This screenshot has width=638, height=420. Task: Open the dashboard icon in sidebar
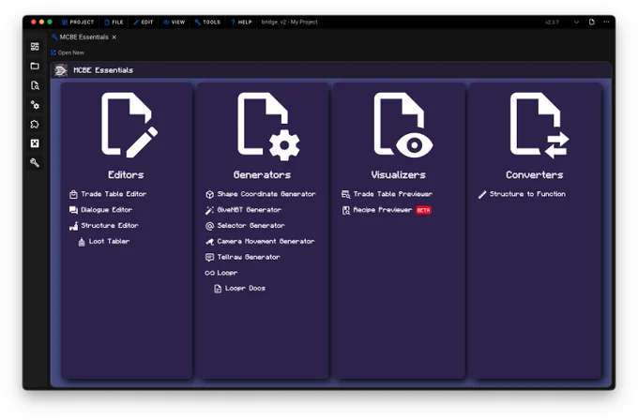click(x=35, y=46)
